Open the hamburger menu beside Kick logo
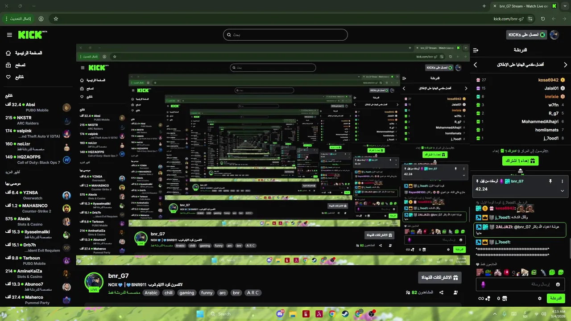 [x=9, y=35]
